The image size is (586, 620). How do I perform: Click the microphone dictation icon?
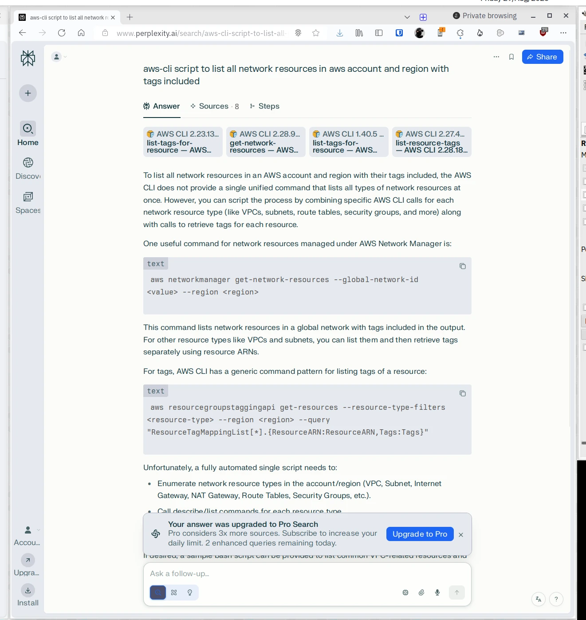pos(437,593)
